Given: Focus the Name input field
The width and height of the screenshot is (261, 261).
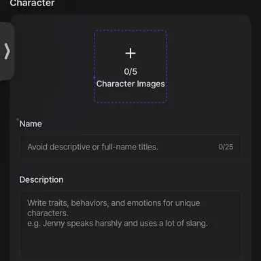Looking at the screenshot, I should click(x=130, y=147).
